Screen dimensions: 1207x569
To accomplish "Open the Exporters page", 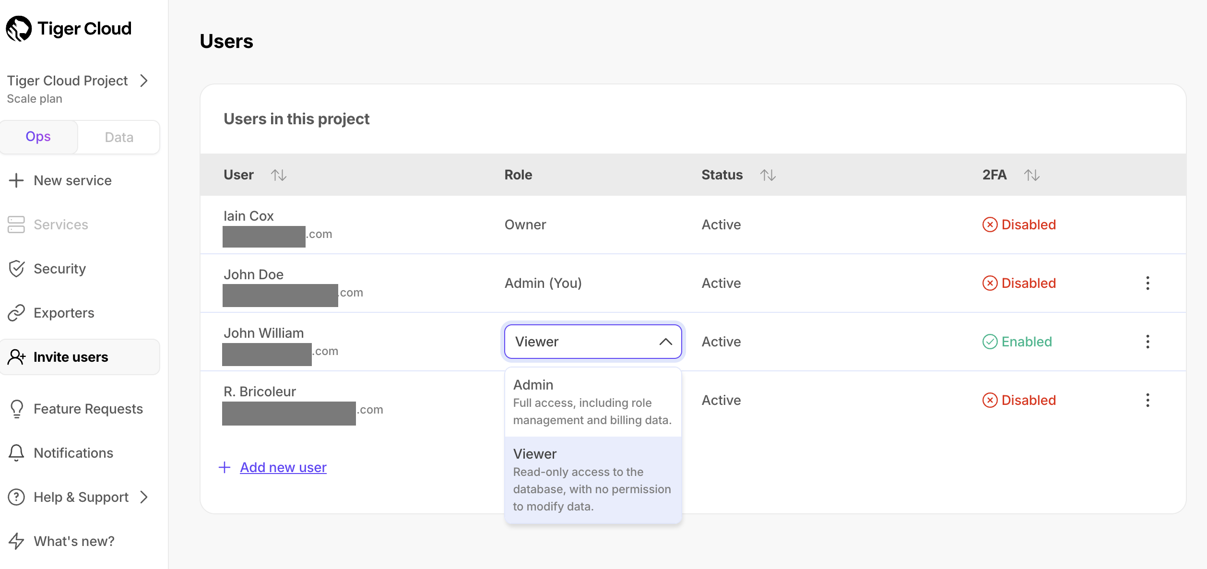I will [x=64, y=313].
